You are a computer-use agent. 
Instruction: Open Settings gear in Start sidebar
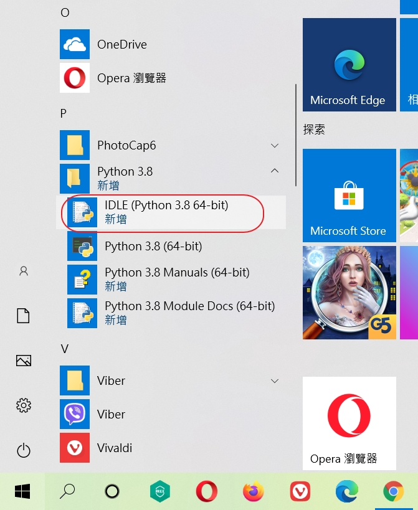coord(24,405)
